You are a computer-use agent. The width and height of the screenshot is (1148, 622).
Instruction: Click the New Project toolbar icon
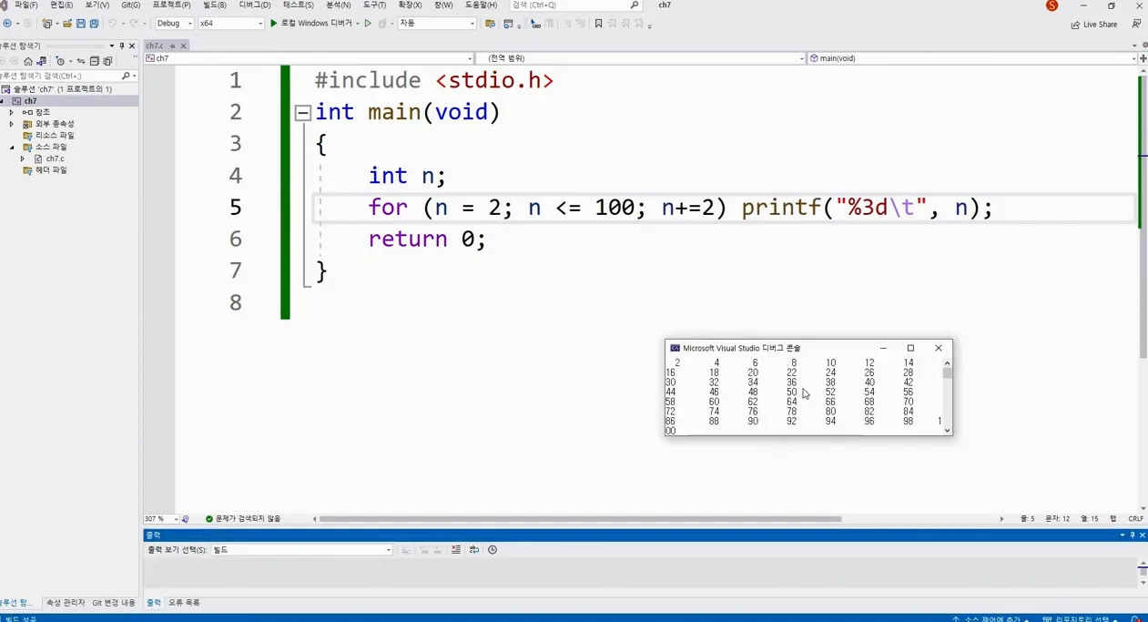[46, 24]
